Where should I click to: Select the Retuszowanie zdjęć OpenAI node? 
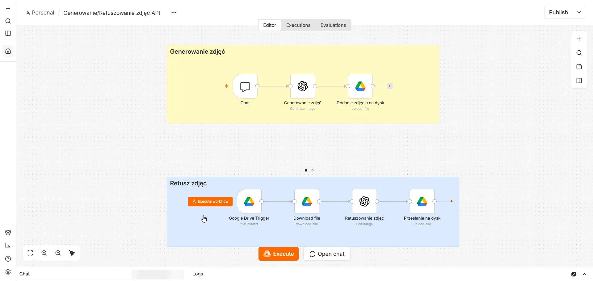click(x=364, y=201)
